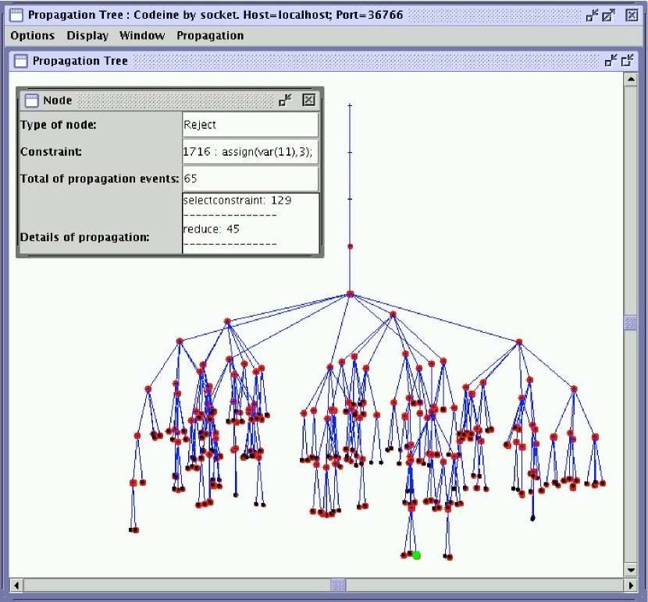Close the Node panel
Image resolution: width=648 pixels, height=602 pixels.
308,100
